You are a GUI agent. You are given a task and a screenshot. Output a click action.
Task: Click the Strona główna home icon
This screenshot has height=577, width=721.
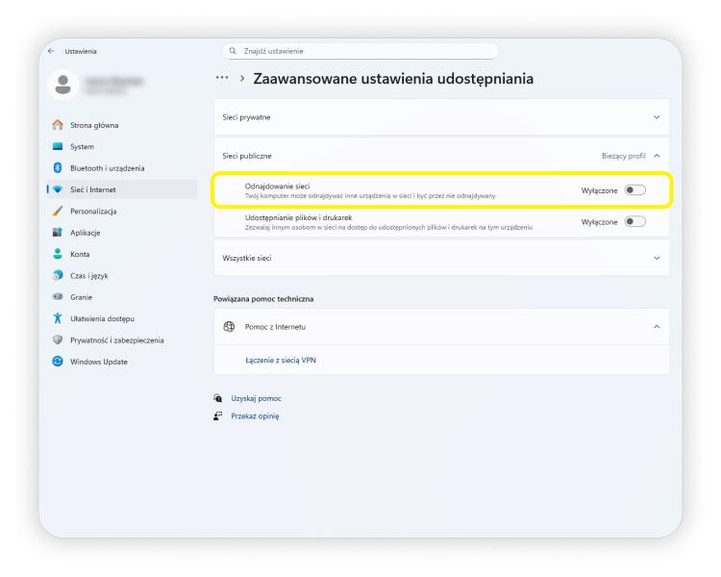click(x=58, y=125)
